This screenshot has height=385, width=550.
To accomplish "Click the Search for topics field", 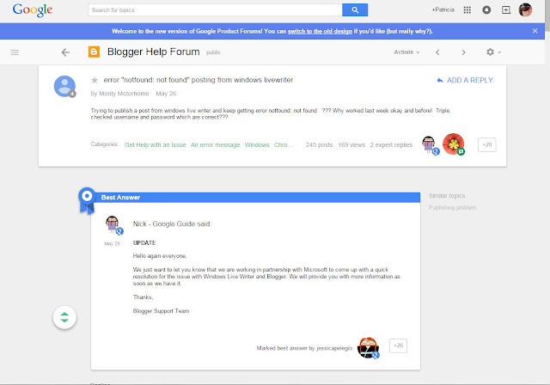I will 215,9.
